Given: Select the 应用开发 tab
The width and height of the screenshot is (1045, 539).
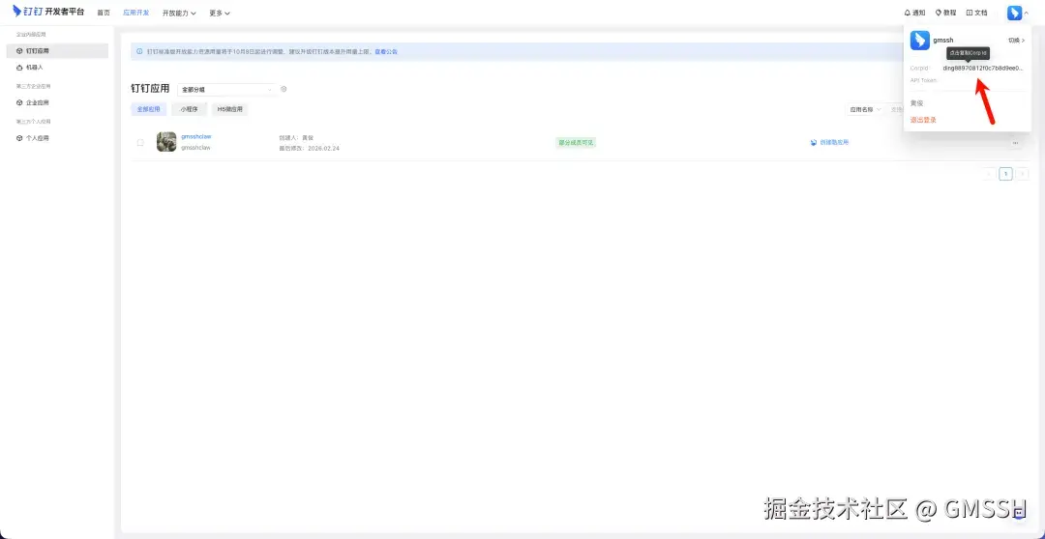Looking at the screenshot, I should tap(136, 13).
